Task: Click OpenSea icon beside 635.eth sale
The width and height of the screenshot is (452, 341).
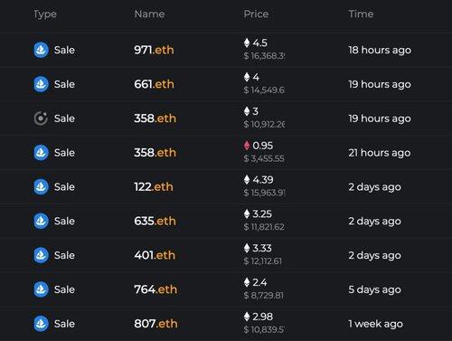Action: pos(41,221)
